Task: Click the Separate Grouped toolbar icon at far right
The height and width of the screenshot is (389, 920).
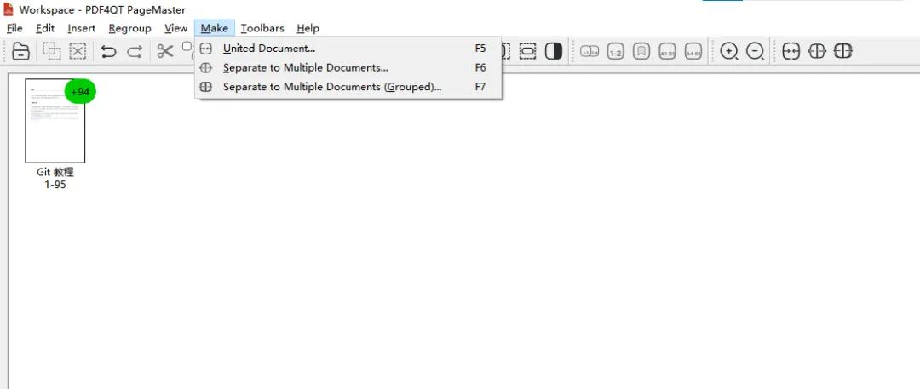Action: (x=842, y=52)
